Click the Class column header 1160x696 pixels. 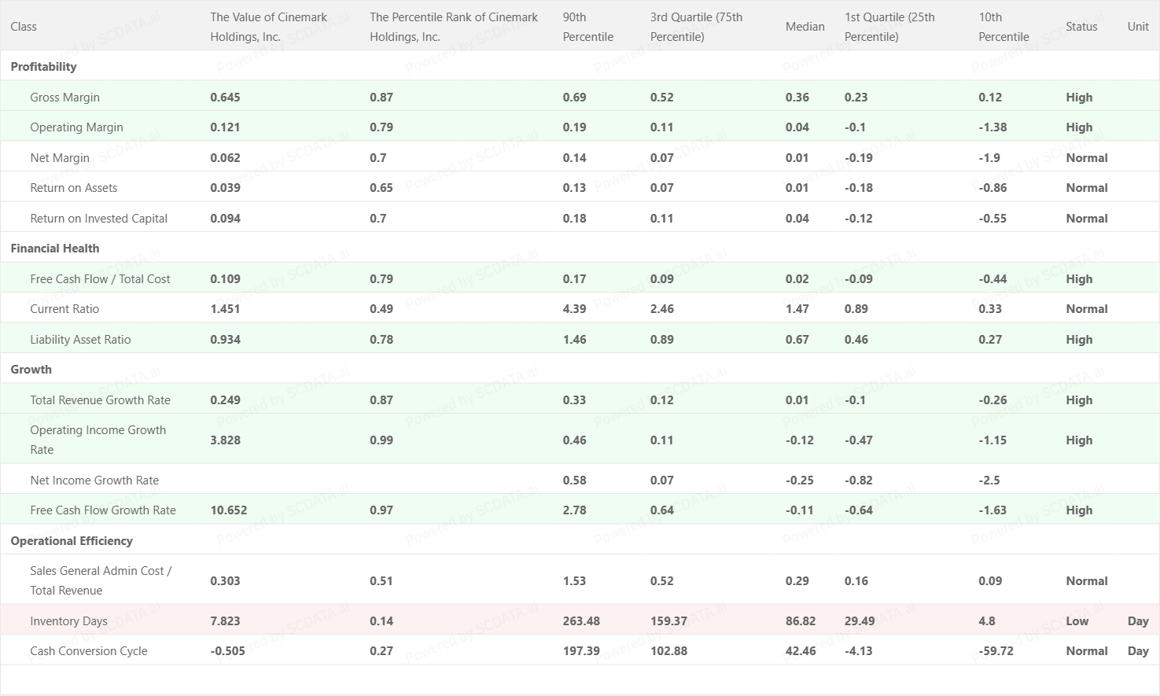pos(24,27)
